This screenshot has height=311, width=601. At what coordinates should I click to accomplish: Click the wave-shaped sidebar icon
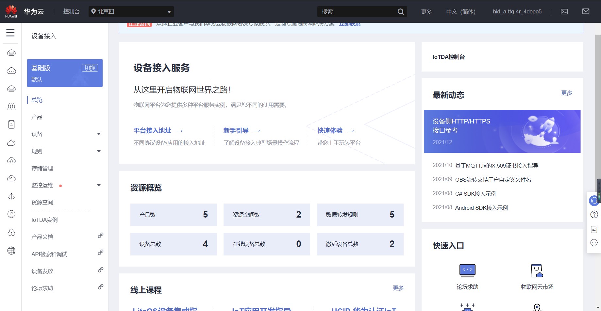click(11, 106)
